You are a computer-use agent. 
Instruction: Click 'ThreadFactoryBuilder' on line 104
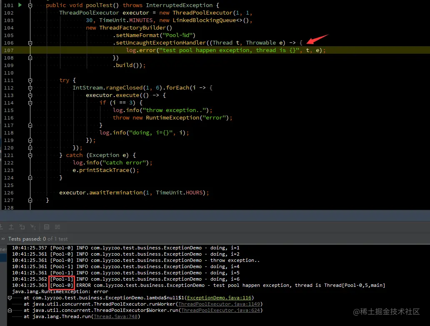[132, 27]
